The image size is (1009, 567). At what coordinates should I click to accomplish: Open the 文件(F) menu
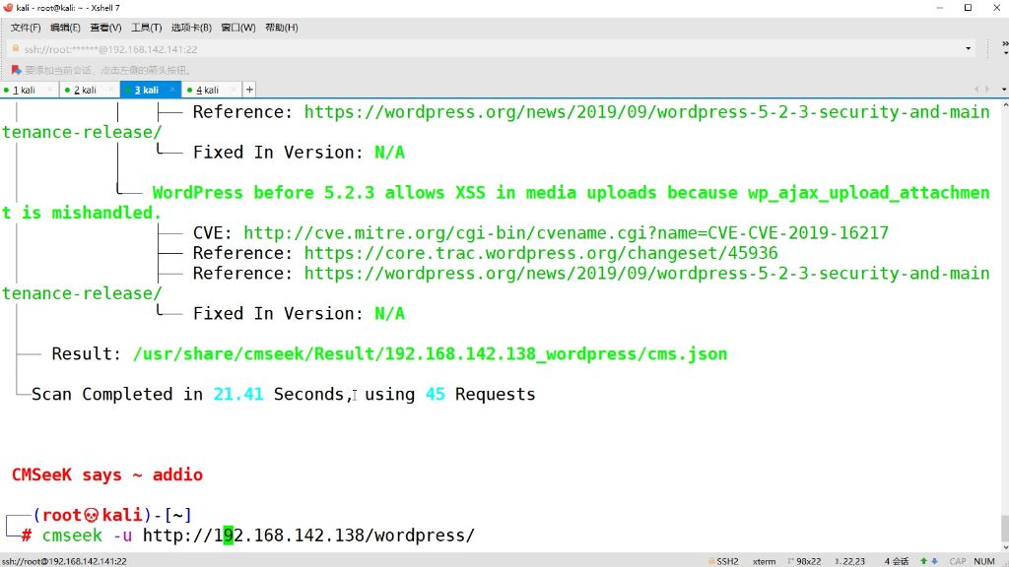pyautogui.click(x=25, y=28)
